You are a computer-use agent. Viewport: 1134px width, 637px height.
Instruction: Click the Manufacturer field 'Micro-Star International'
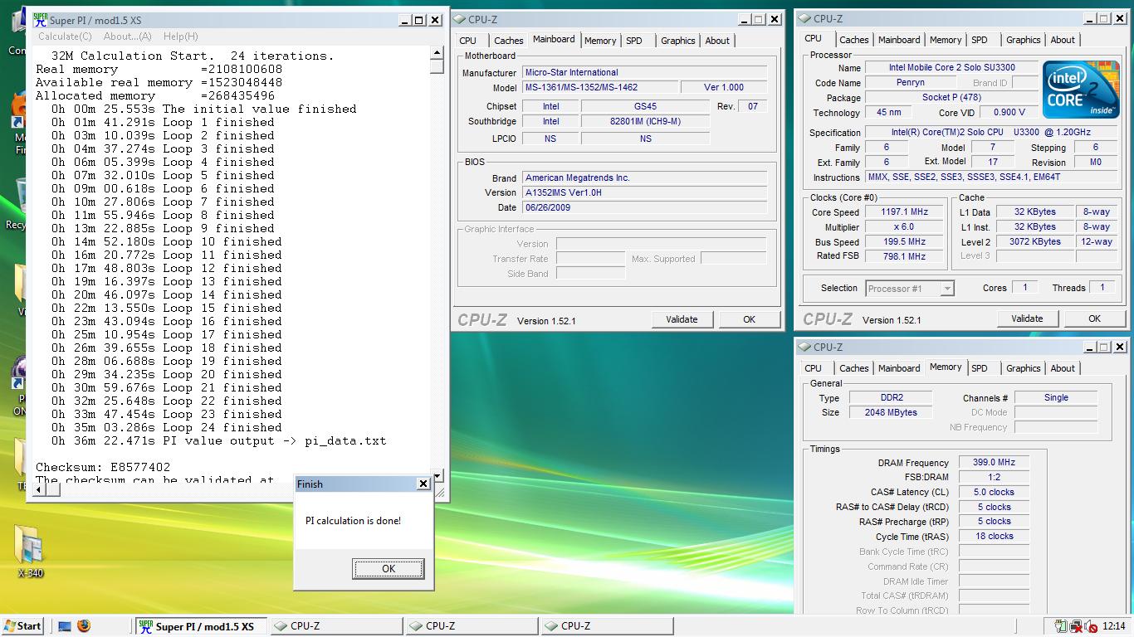tap(644, 73)
